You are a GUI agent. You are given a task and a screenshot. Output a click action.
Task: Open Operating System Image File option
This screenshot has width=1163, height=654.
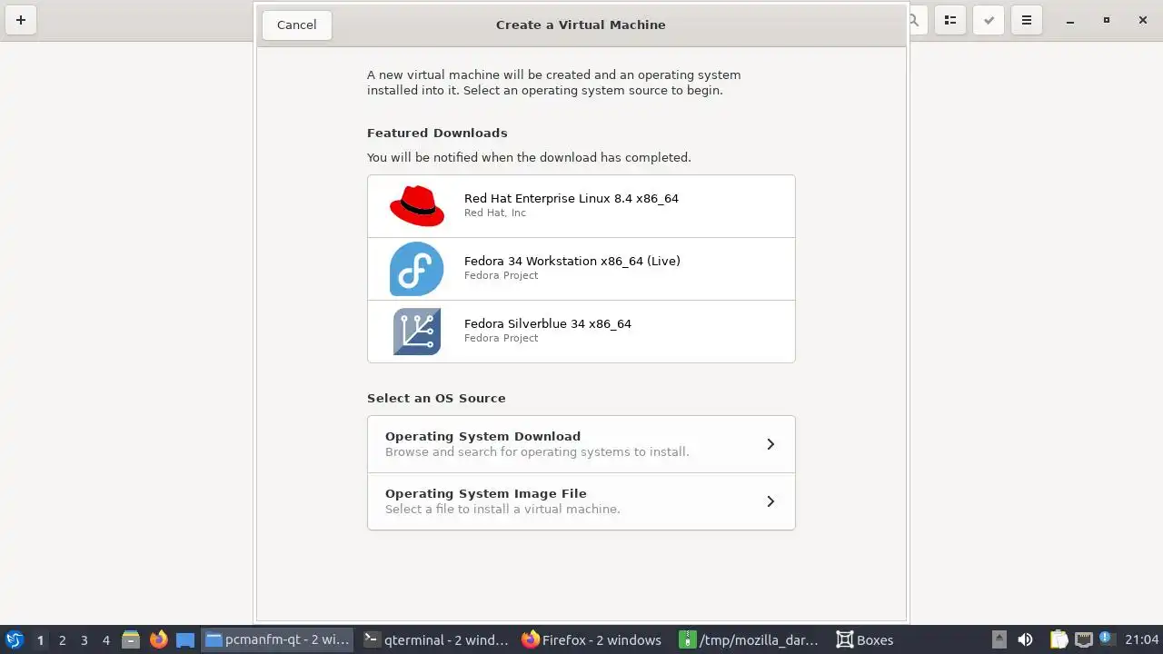(581, 501)
